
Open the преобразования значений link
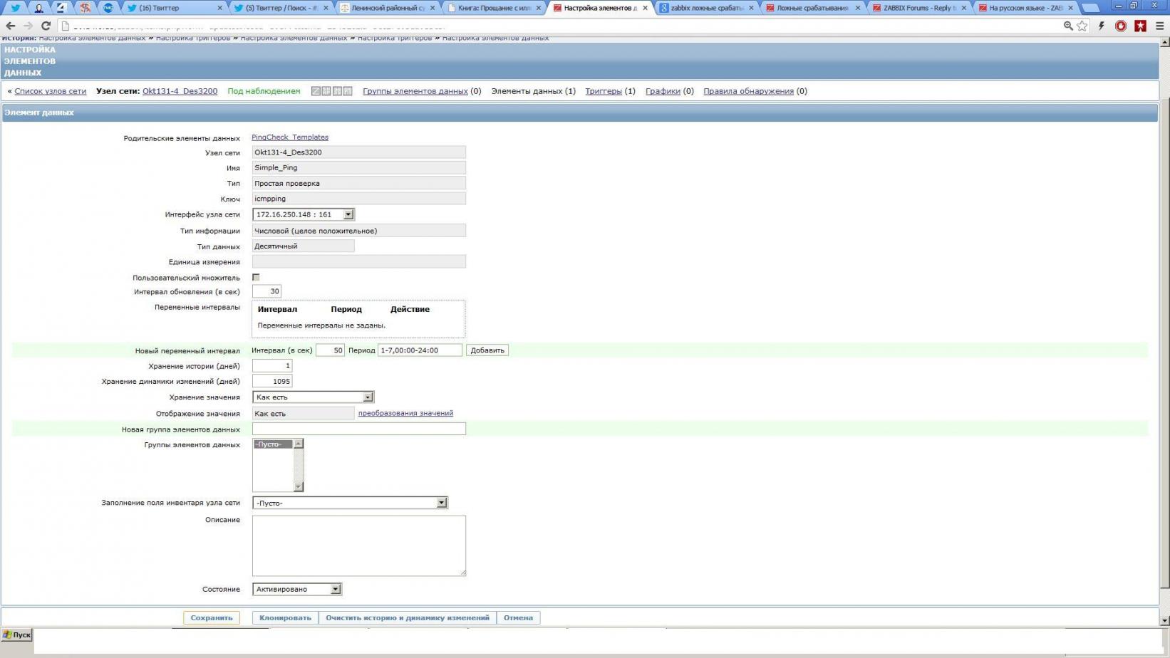pyautogui.click(x=405, y=413)
